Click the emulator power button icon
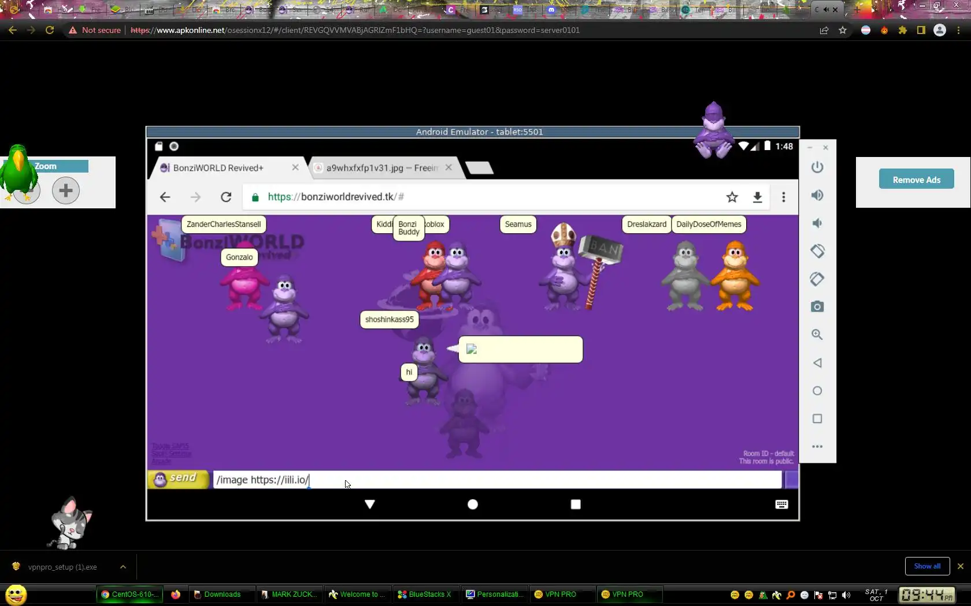Screen dimensions: 971x606 pyautogui.click(x=817, y=167)
